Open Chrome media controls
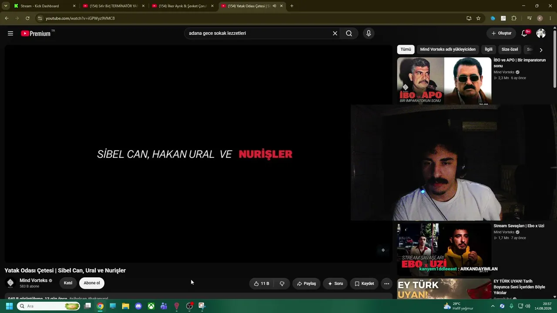The image size is (557, 313). coord(529,18)
